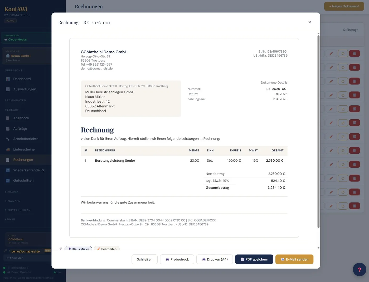Click the '12 Einträge' count text

(x=350, y=30)
